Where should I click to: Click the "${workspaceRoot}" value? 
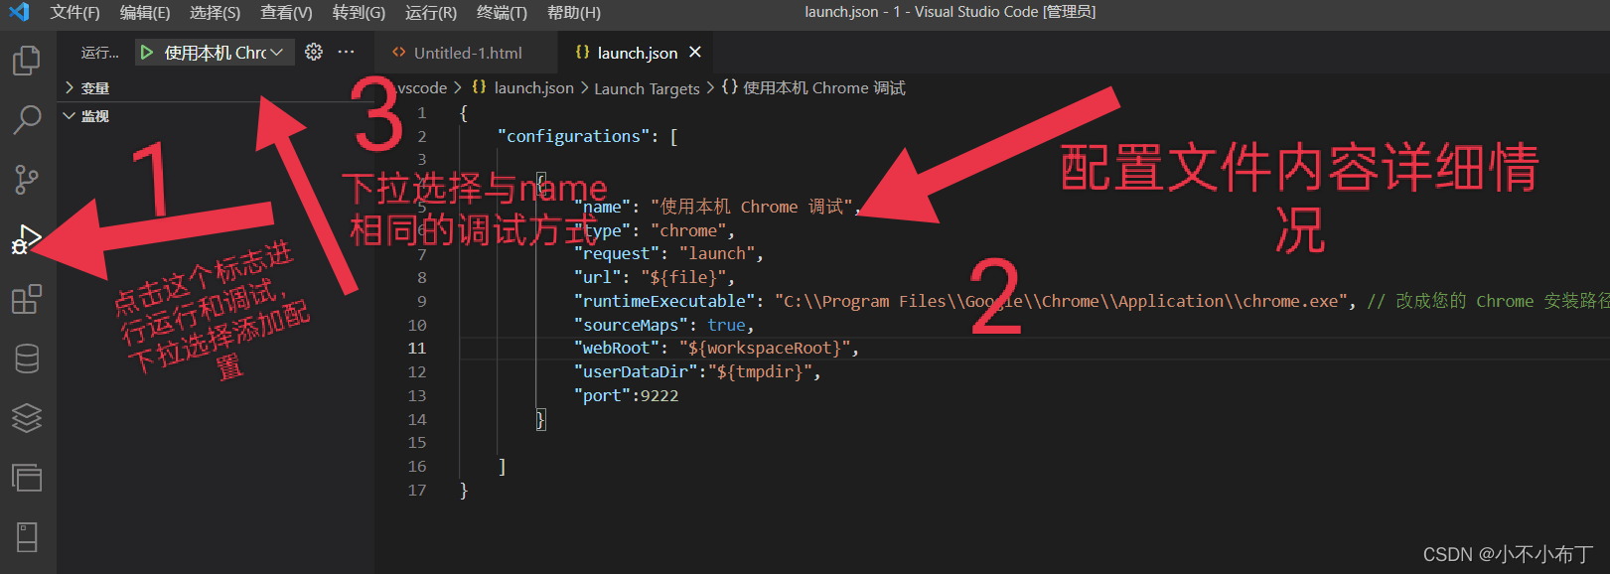coord(765,349)
